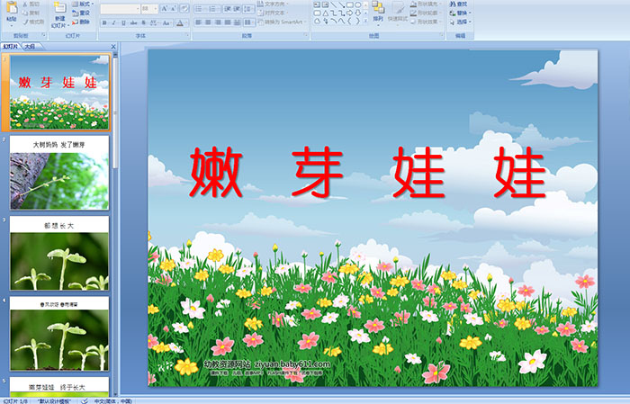Click the Grow Font icon
Viewport: 630px width, 404px height.
pyautogui.click(x=165, y=8)
